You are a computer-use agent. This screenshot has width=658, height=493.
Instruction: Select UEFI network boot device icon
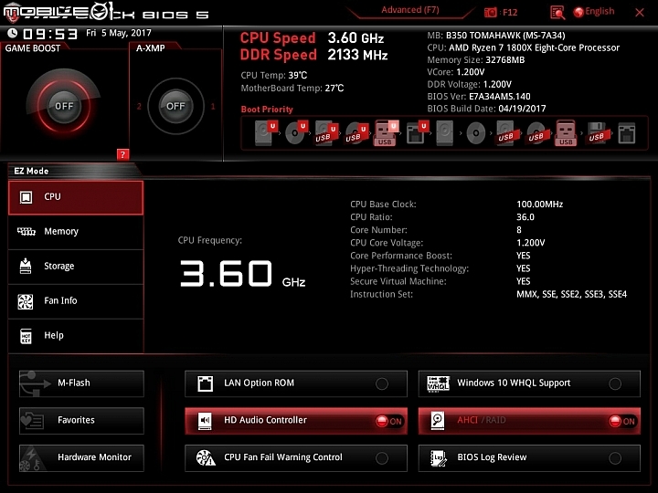[417, 133]
